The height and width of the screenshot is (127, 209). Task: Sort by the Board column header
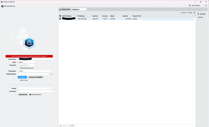pos(116,16)
